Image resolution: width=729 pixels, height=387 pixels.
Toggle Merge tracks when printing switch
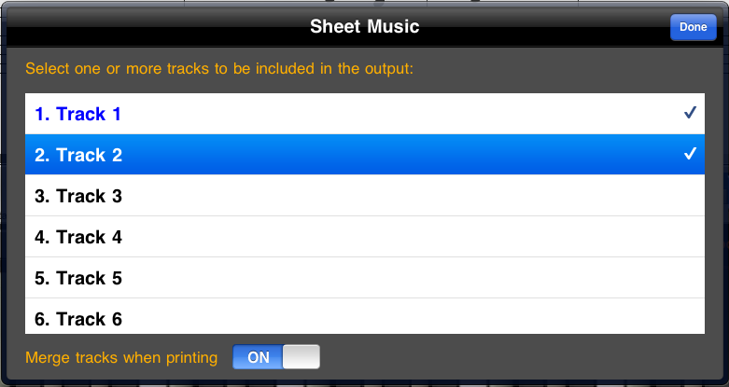point(276,357)
